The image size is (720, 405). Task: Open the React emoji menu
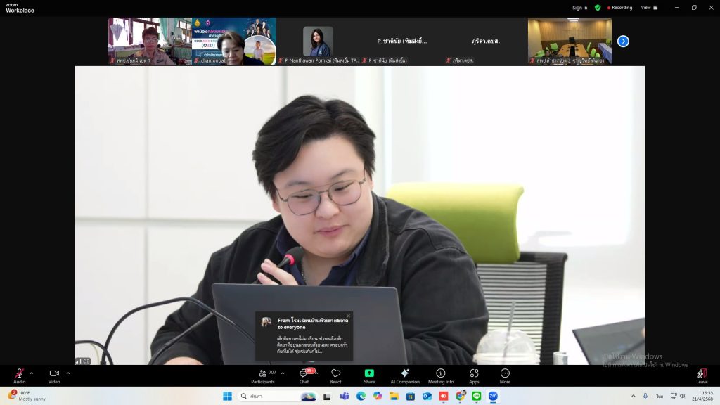pos(335,375)
